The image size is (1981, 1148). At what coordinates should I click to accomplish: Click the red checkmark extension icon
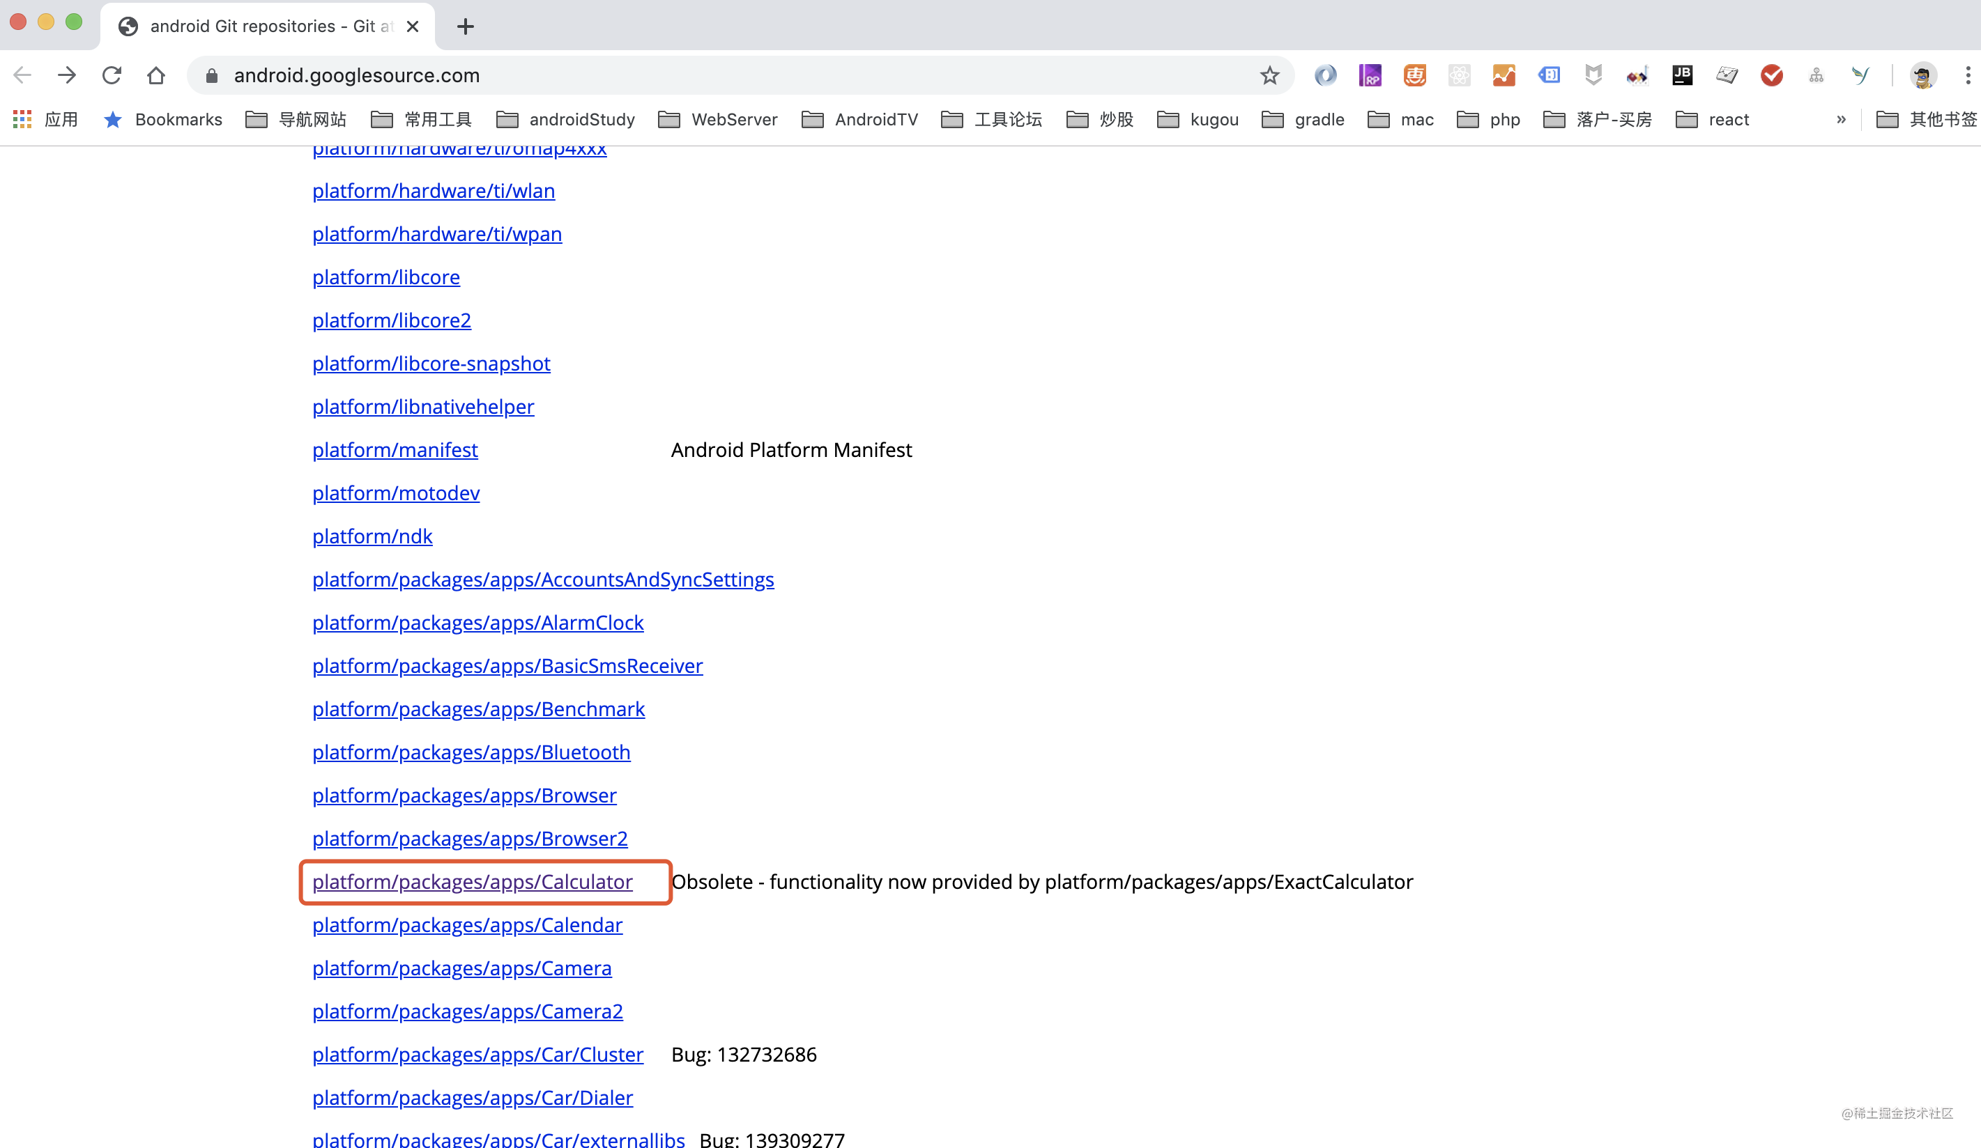[1771, 75]
